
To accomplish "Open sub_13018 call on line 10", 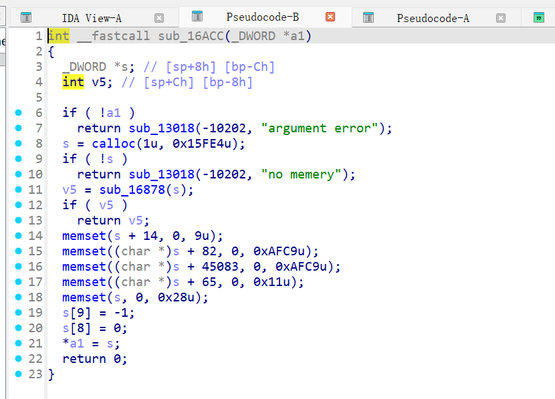I will click(x=162, y=174).
